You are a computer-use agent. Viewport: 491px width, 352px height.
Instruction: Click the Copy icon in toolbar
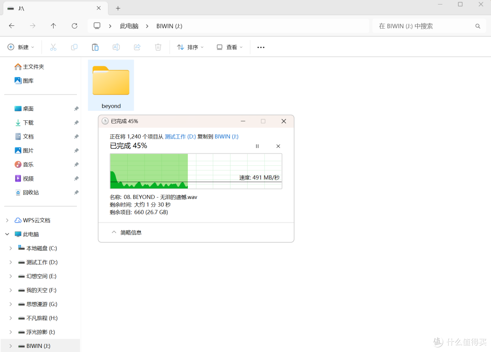tap(74, 47)
